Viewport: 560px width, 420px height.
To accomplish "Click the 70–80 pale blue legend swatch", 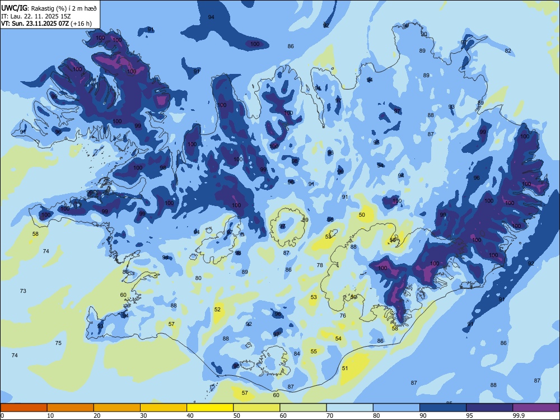I will coord(349,408).
